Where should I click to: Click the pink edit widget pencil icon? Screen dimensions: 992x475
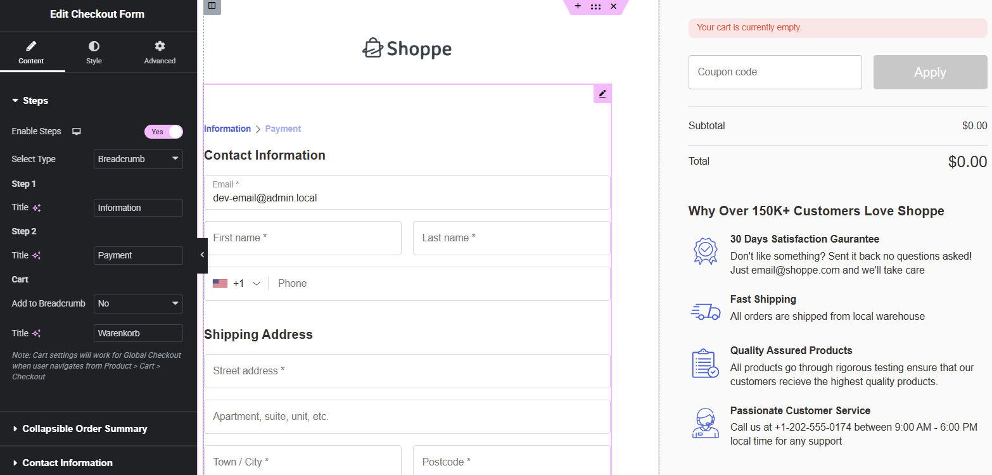(x=602, y=94)
